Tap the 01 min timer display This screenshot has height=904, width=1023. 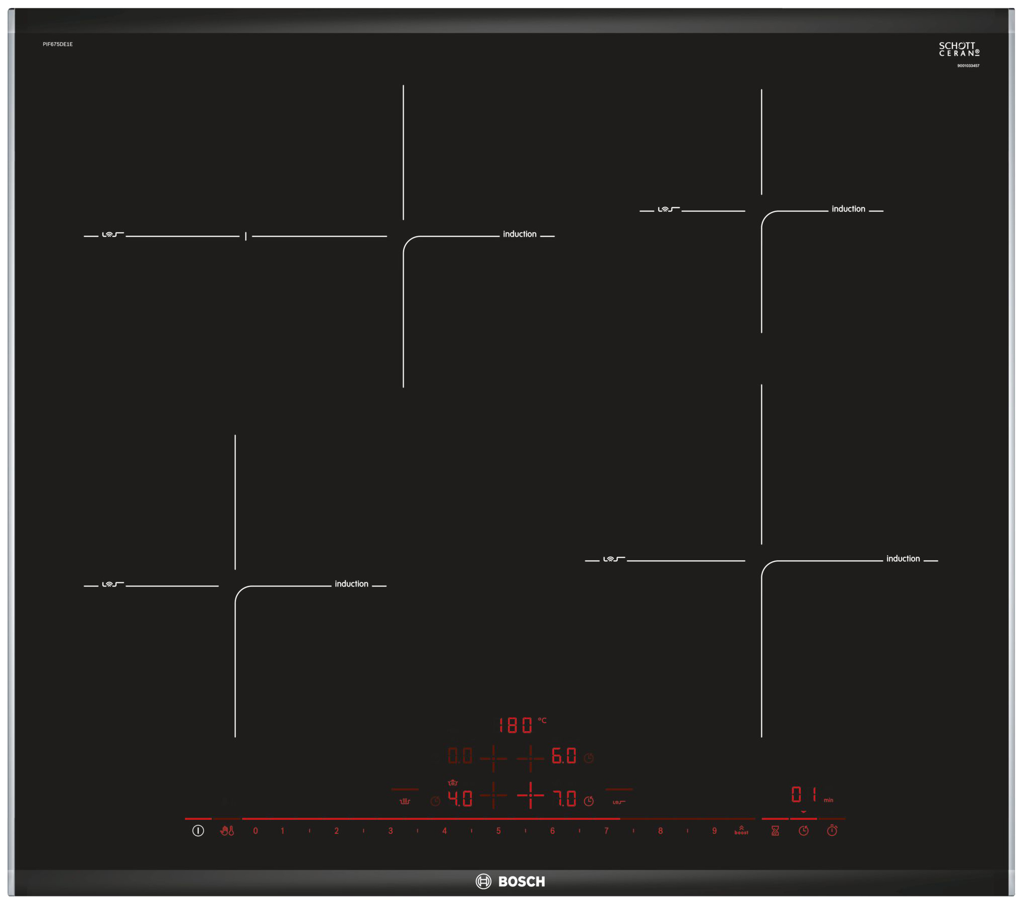point(812,795)
